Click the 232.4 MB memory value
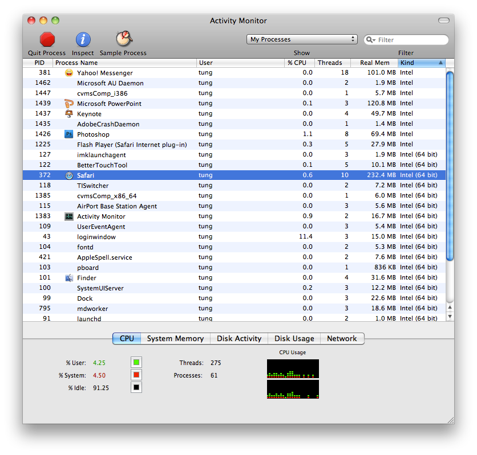 [381, 175]
